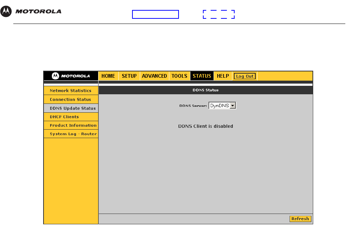
Task: Open Network Statistics page
Action: (x=71, y=91)
